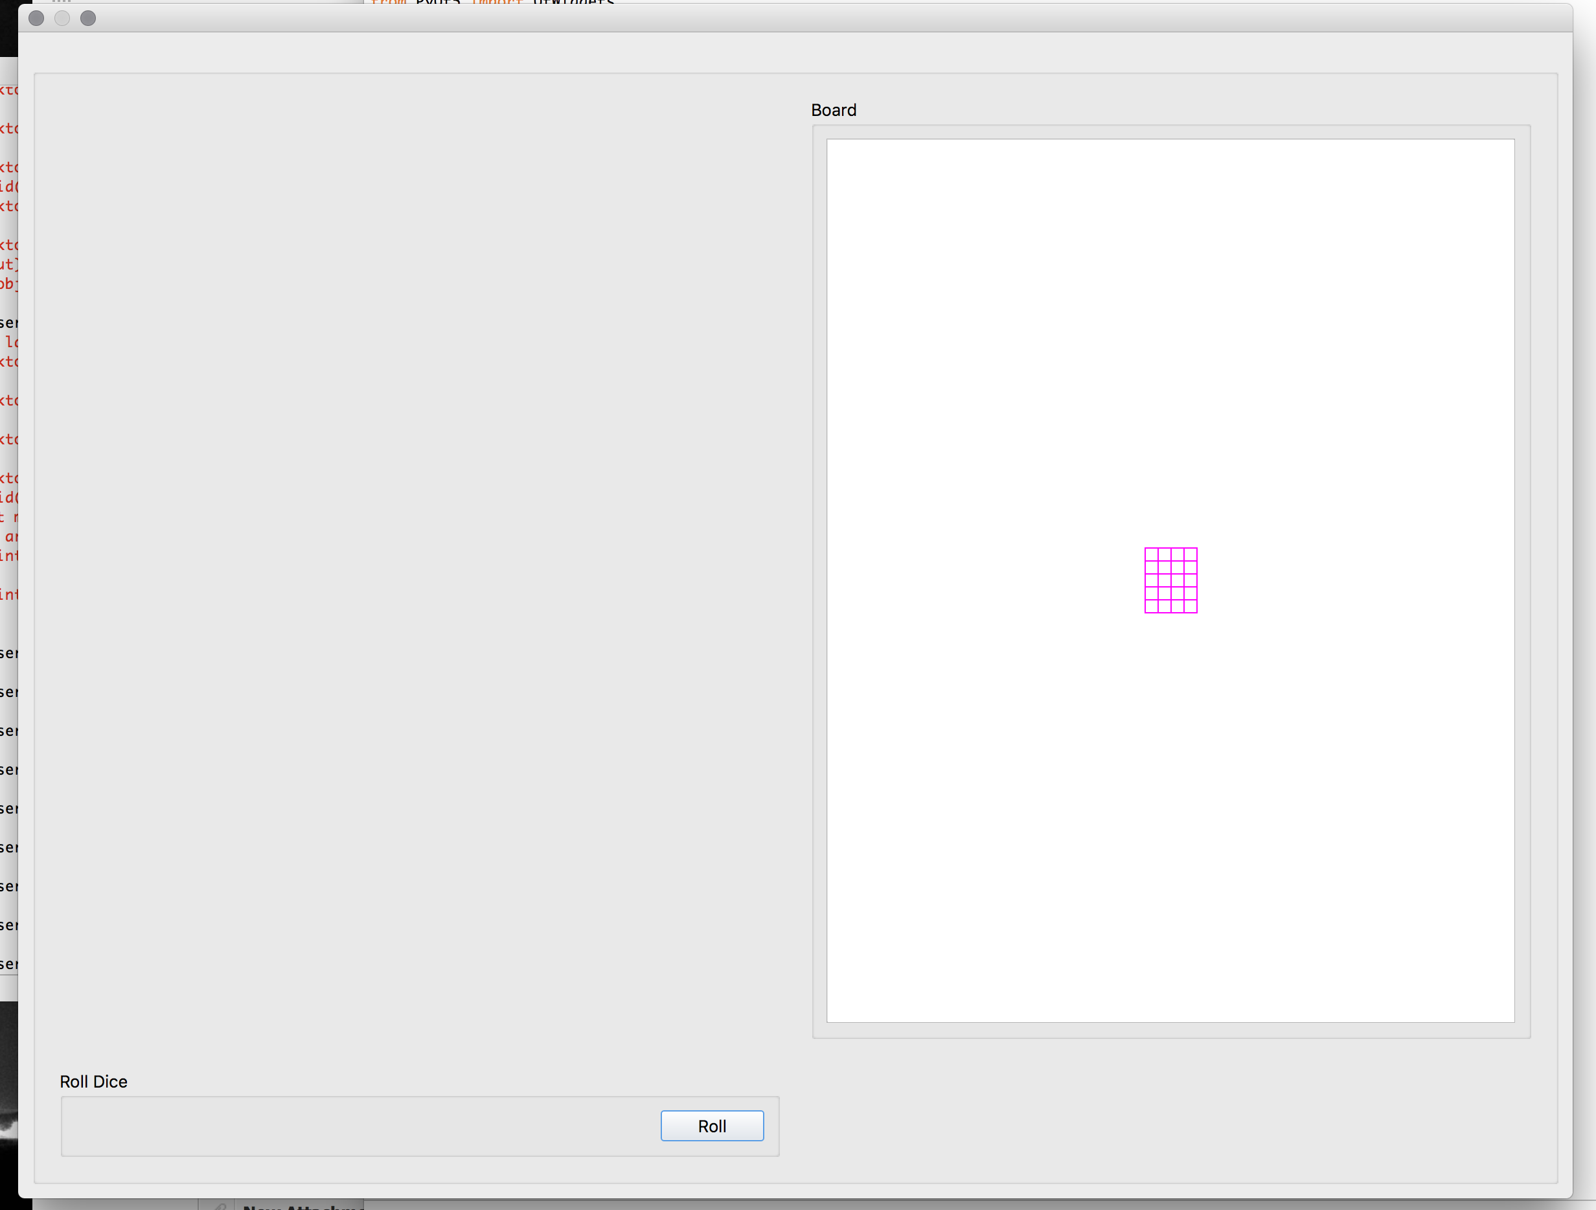
Task: Close the window with the leftmost title bar button
Action: pos(36,18)
